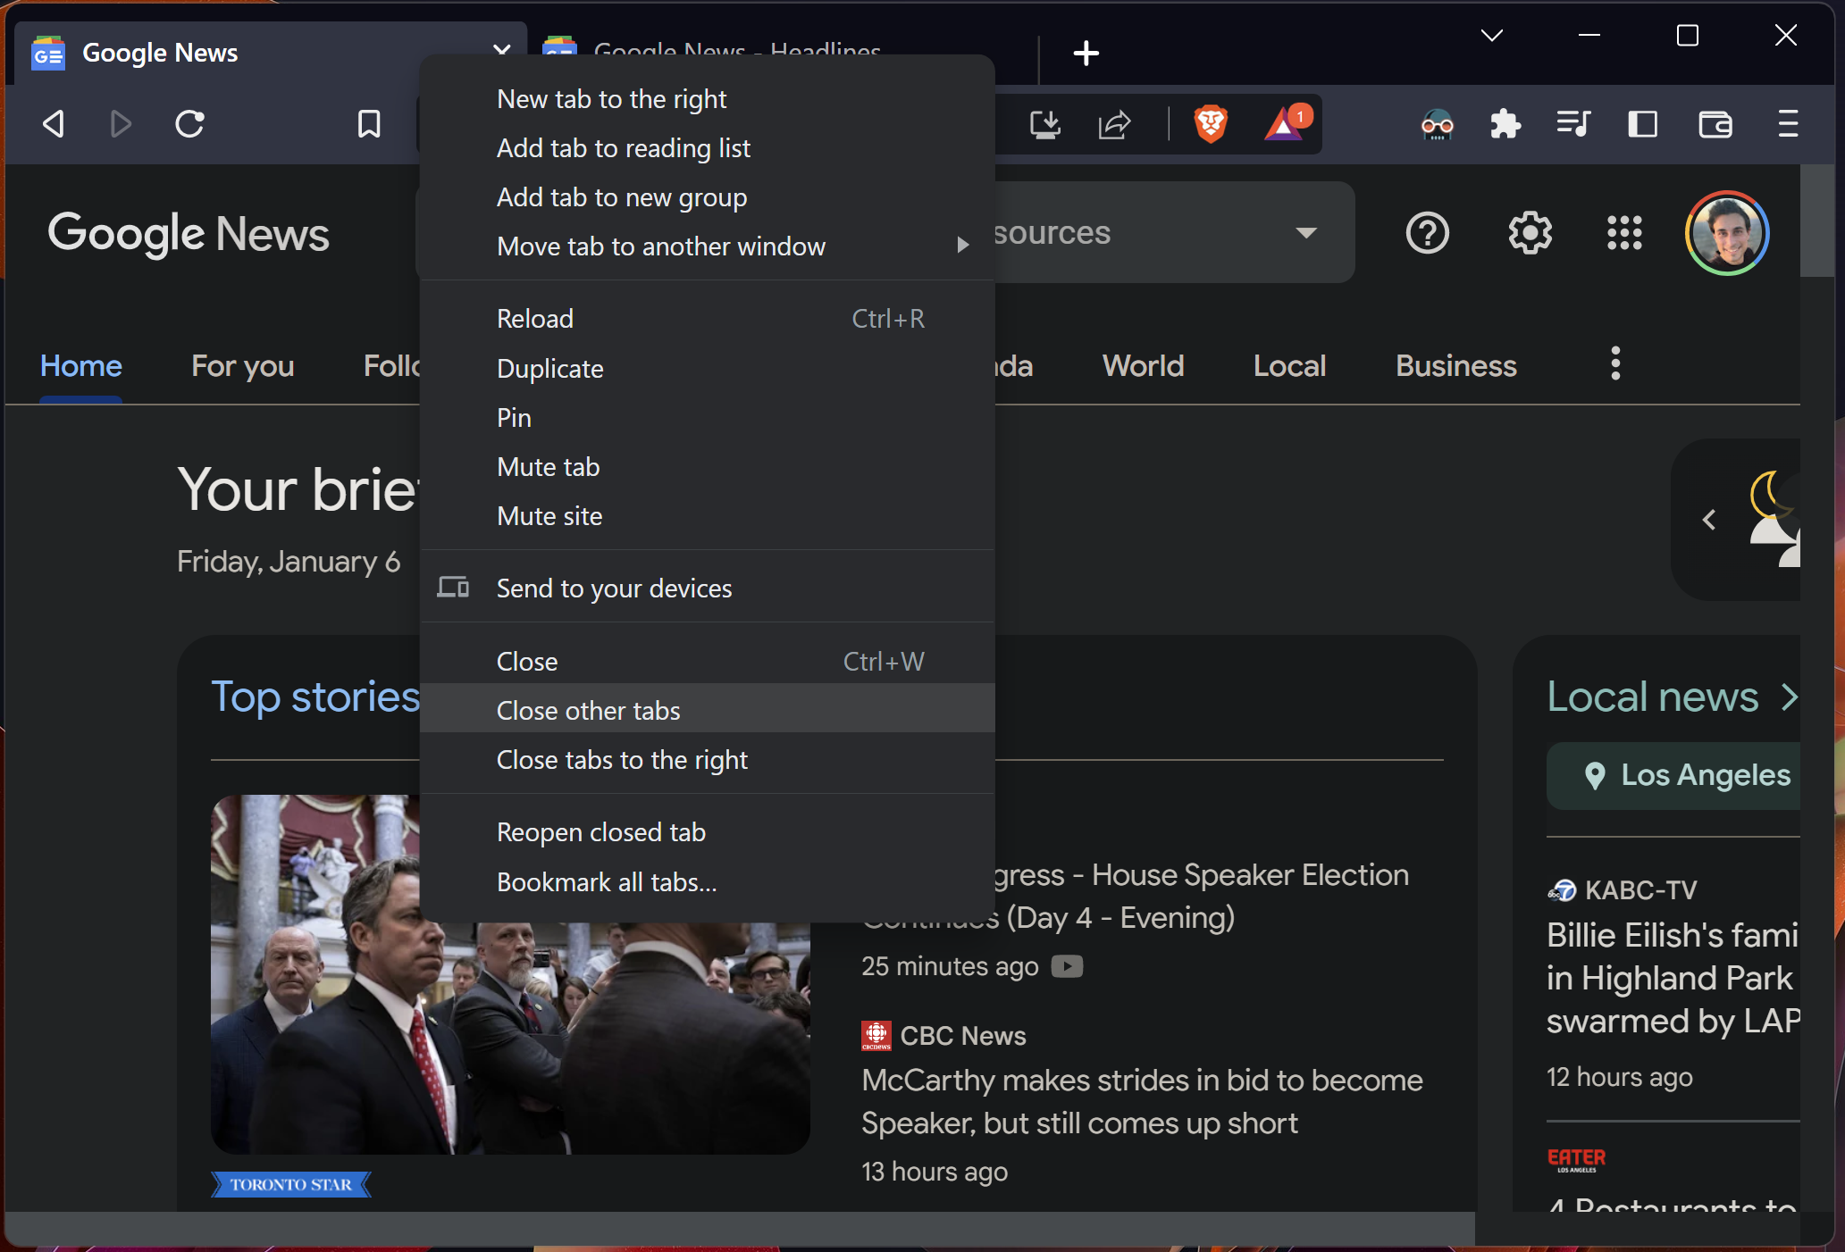The height and width of the screenshot is (1252, 1845).
Task: Click the page vertical scrollbar
Action: (1816, 221)
